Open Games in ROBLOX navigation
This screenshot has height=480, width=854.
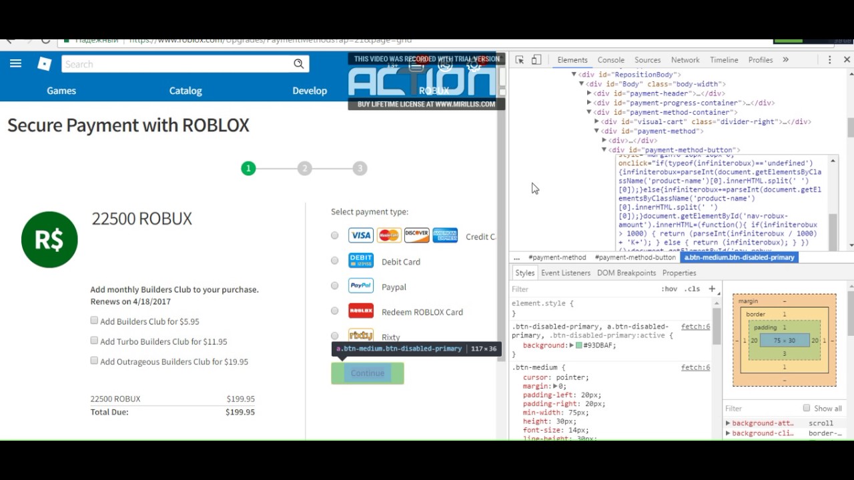tap(61, 91)
